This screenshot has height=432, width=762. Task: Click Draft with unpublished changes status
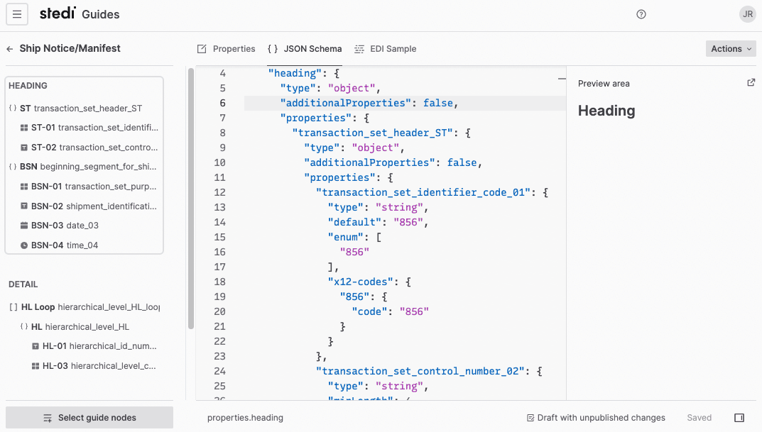[596, 417]
